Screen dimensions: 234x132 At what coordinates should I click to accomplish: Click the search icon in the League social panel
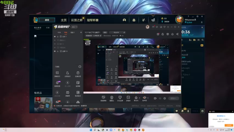(x=202, y=40)
